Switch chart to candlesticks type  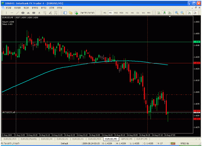(x=165, y=13)
